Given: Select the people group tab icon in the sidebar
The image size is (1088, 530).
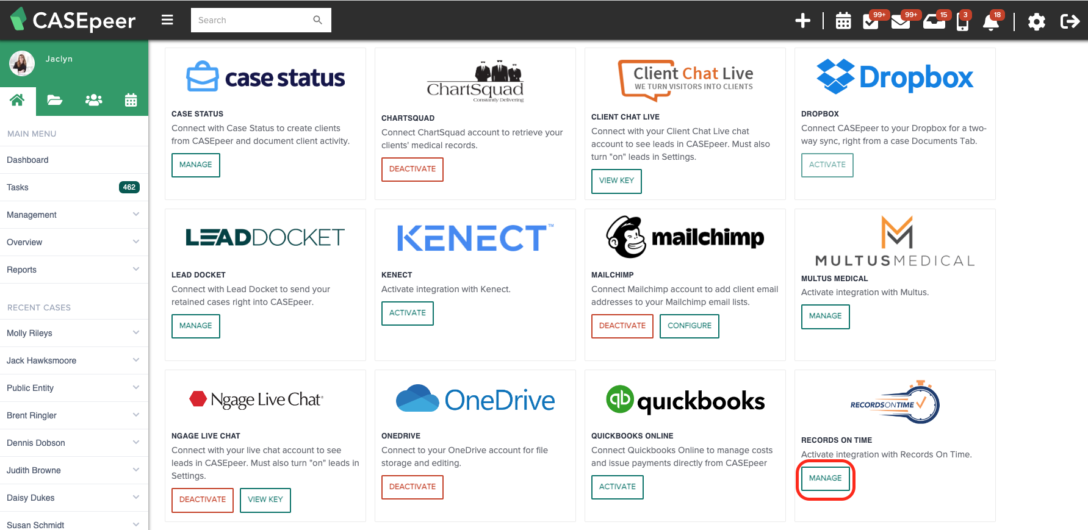Looking at the screenshot, I should point(93,100).
